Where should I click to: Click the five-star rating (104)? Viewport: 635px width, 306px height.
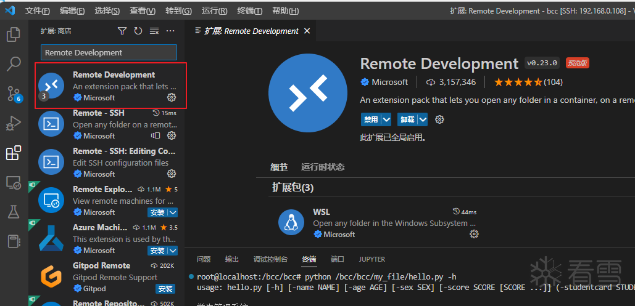528,82
